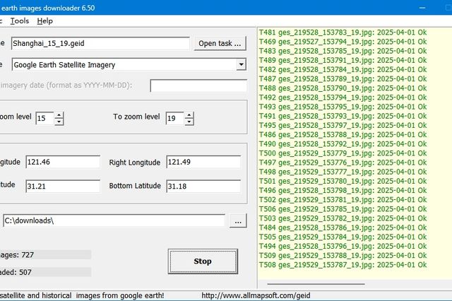452x301 pixels.
Task: Edit Right Longitude field 121.49
Action: [203, 162]
